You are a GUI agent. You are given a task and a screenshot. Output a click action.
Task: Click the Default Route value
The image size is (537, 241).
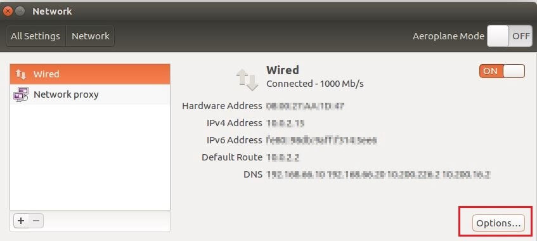[283, 158]
